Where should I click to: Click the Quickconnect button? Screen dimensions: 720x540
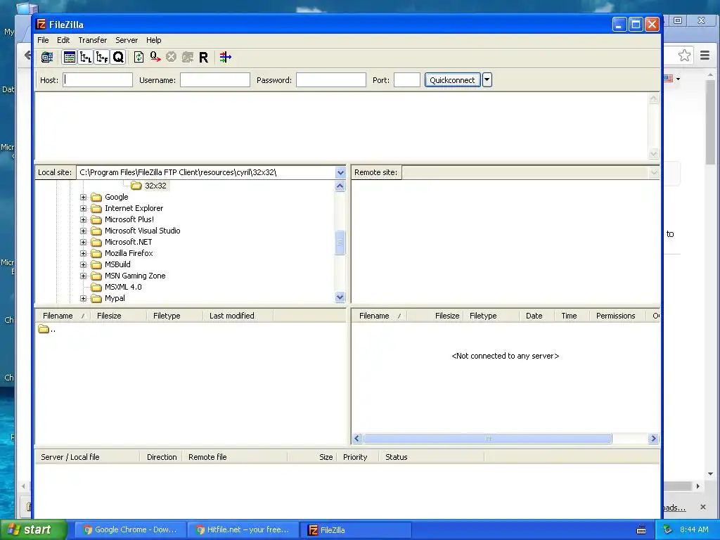452,80
